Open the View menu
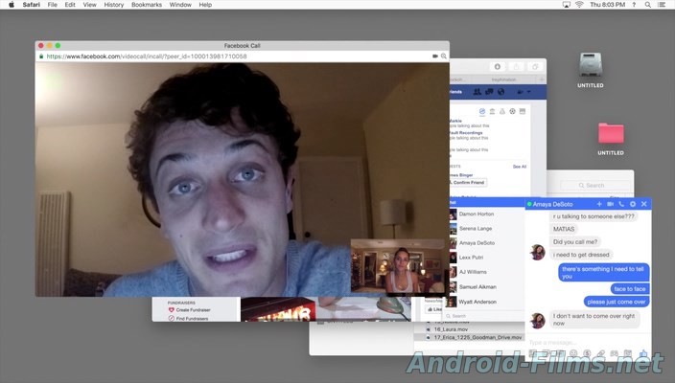Image resolution: width=675 pixels, height=383 pixels. click(x=89, y=5)
